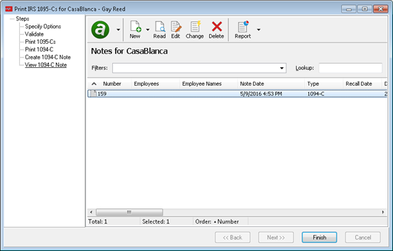
Task: Select the Change toolbar icon
Action: coord(195,29)
